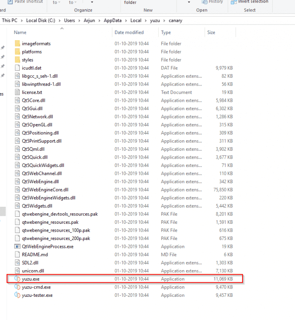
Task: Click the MD File type cell
Action: point(169,254)
